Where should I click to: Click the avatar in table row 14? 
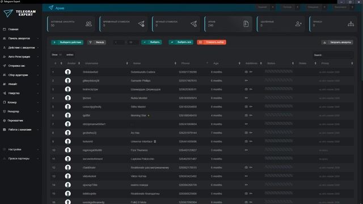(x=68, y=185)
